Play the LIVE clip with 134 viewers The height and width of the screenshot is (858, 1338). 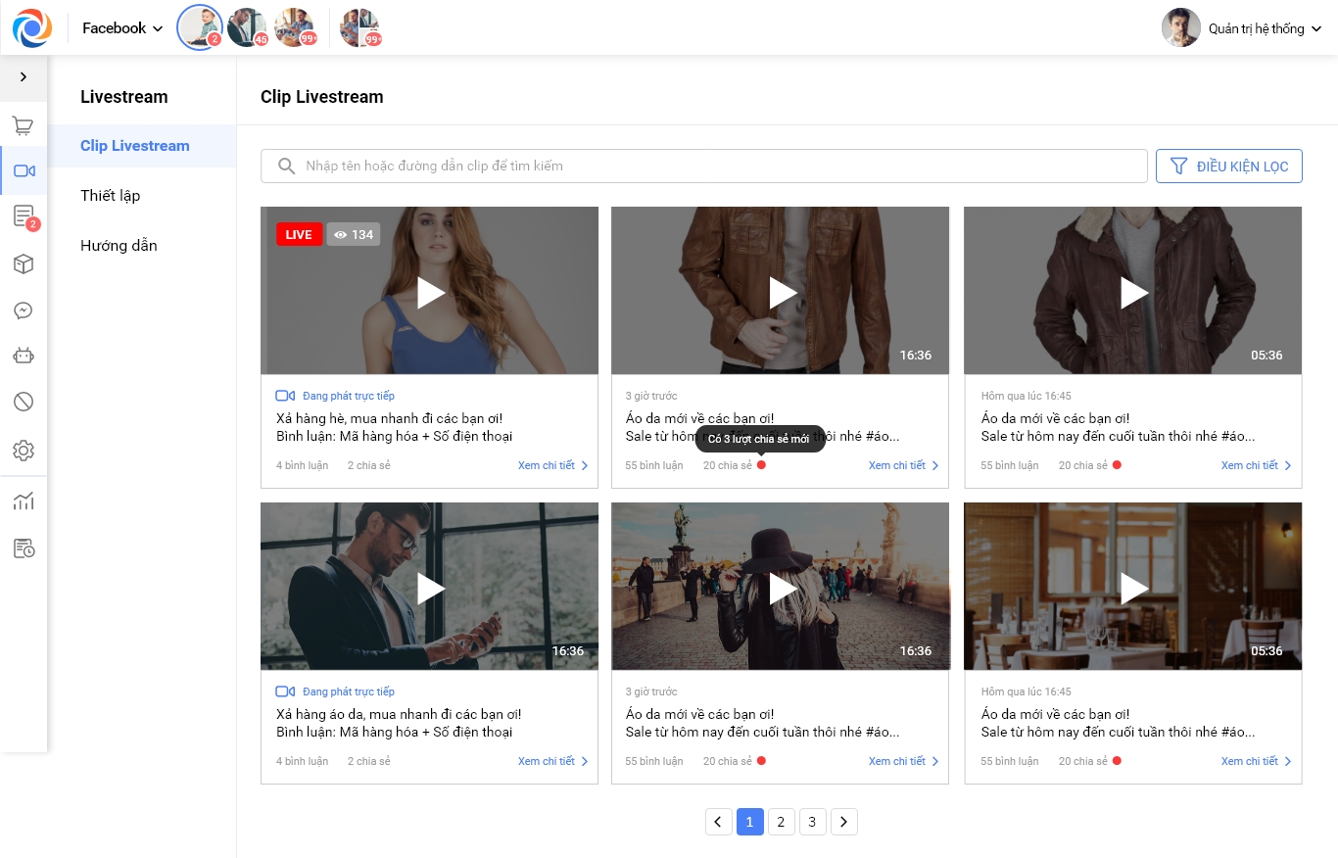tap(430, 292)
